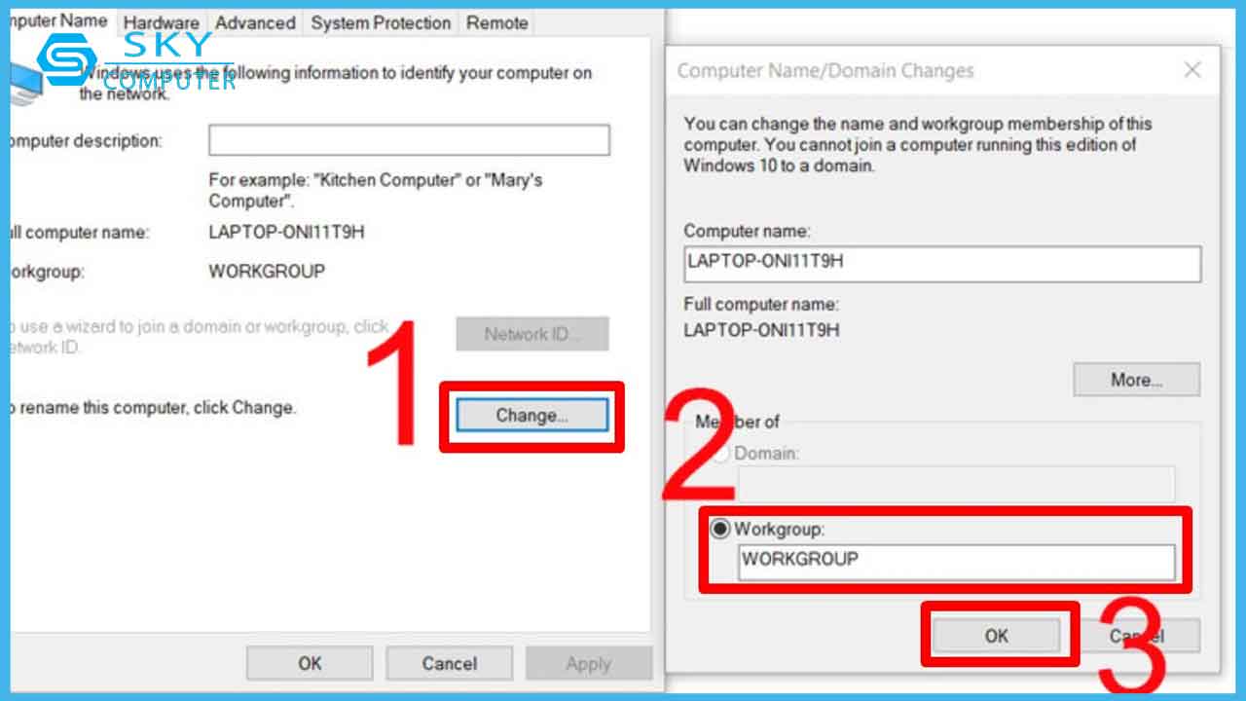The height and width of the screenshot is (701, 1246).
Task: Switch to the Computer Name tab
Action: click(56, 21)
